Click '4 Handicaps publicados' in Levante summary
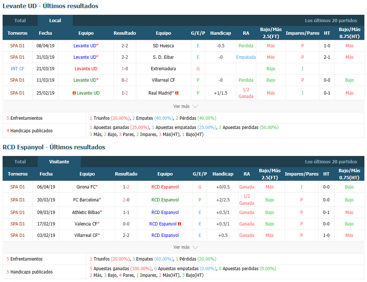Image resolution: width=367 pixels, height=282 pixels. point(30,131)
